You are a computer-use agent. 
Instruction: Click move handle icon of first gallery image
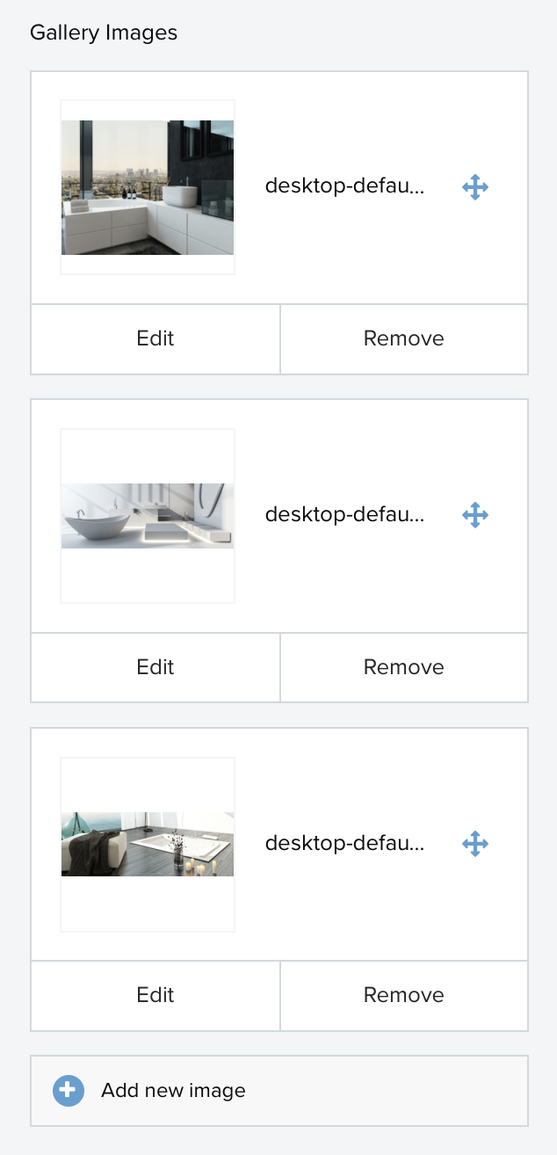click(x=475, y=187)
